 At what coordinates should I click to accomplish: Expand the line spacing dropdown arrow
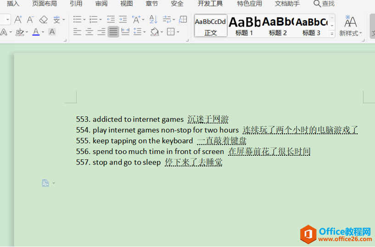tap(144, 32)
